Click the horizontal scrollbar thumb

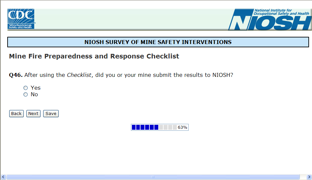(x=153, y=177)
